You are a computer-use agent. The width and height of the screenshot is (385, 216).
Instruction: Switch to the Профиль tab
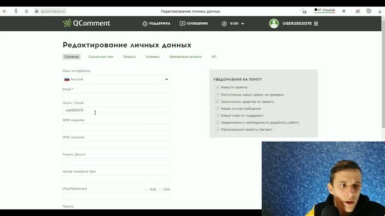129,56
